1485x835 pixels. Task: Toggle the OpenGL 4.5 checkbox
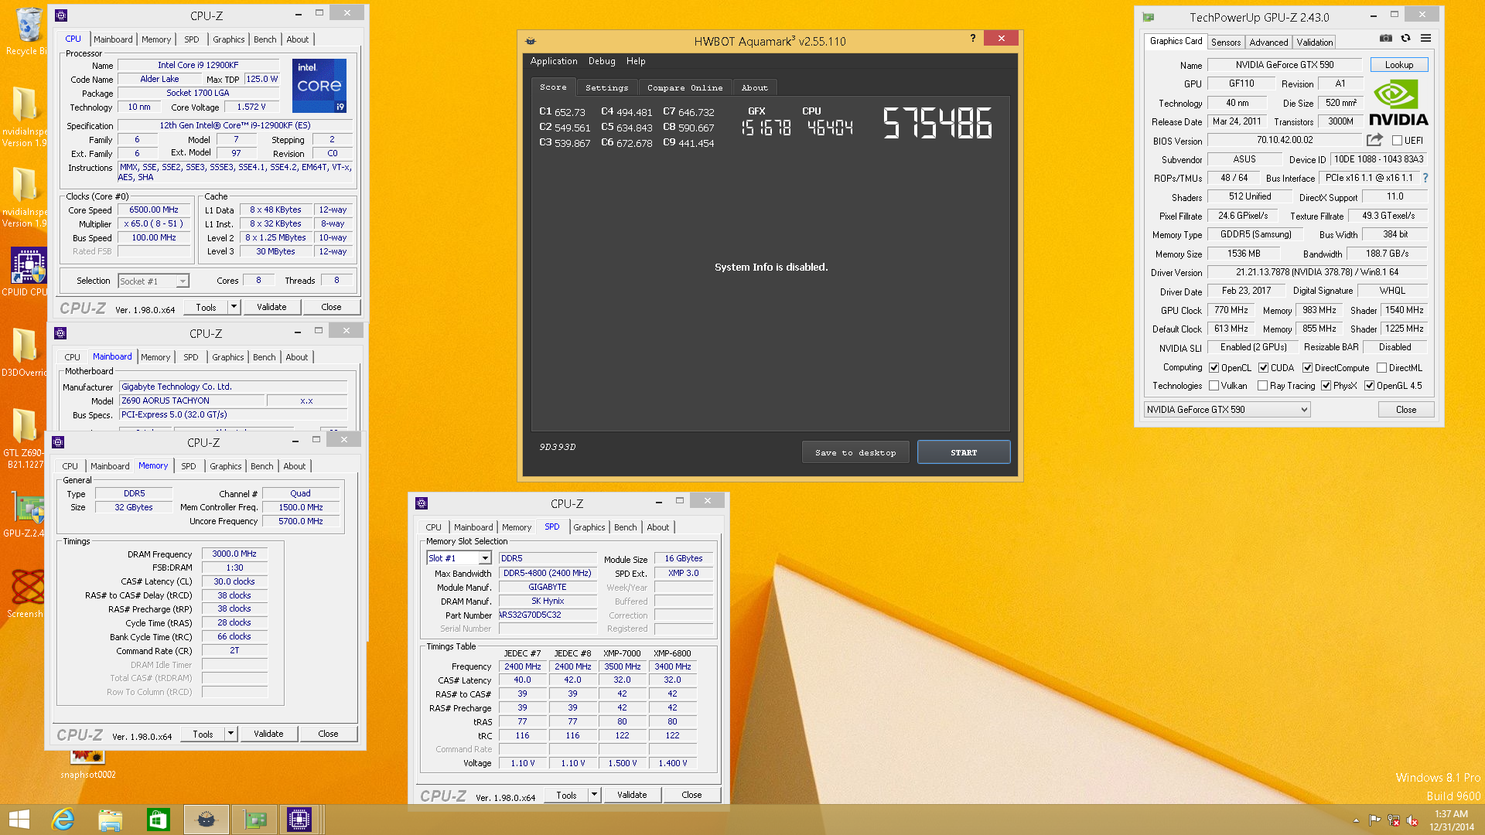pos(1370,386)
